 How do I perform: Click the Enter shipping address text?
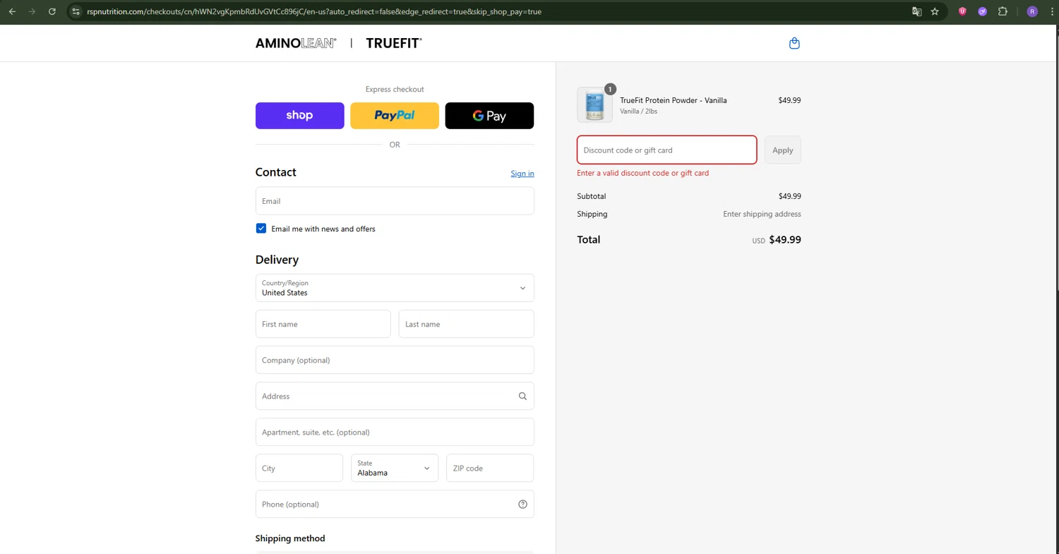click(762, 214)
